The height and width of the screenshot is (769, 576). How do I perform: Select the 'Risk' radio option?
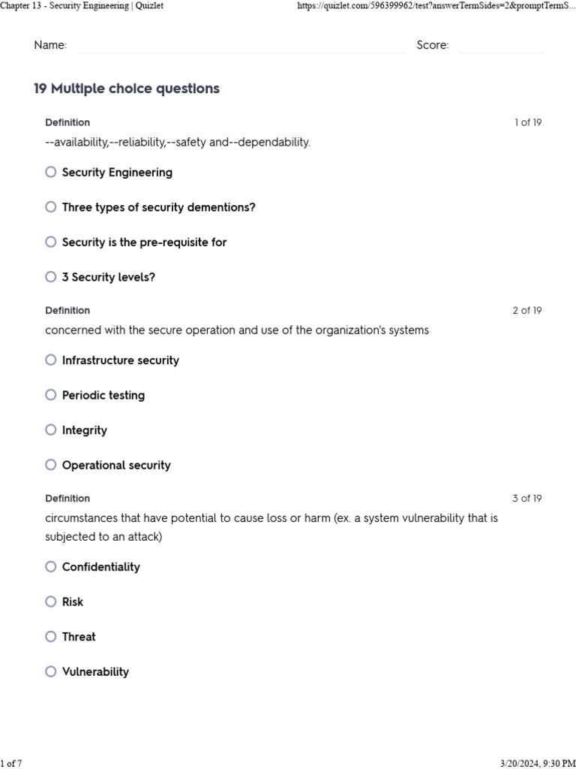pyautogui.click(x=51, y=602)
